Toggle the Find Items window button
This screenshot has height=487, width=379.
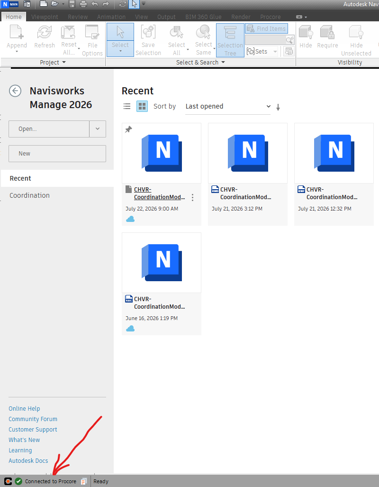click(266, 28)
